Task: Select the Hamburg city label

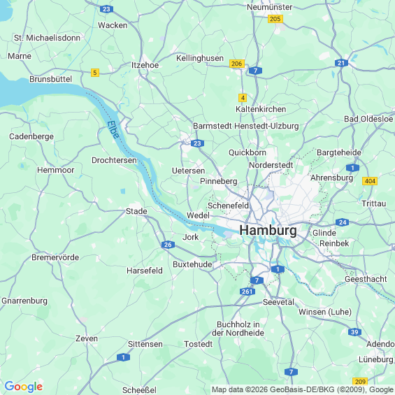Action: [268, 230]
